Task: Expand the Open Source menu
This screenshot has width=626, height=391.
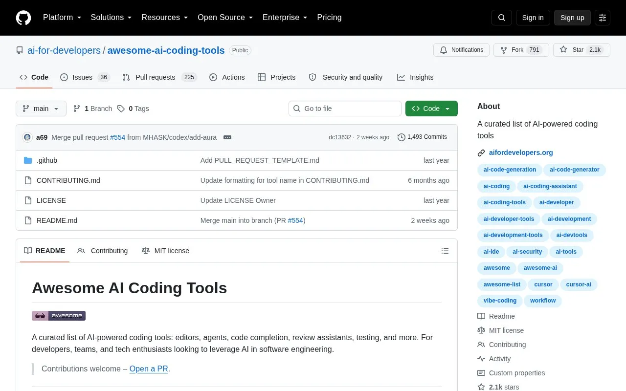Action: pyautogui.click(x=225, y=18)
